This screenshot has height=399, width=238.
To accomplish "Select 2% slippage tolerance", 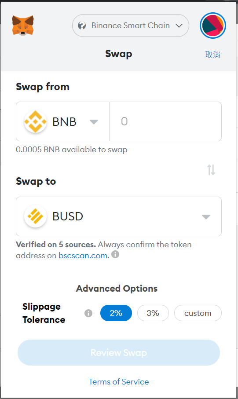I will pos(116,313).
